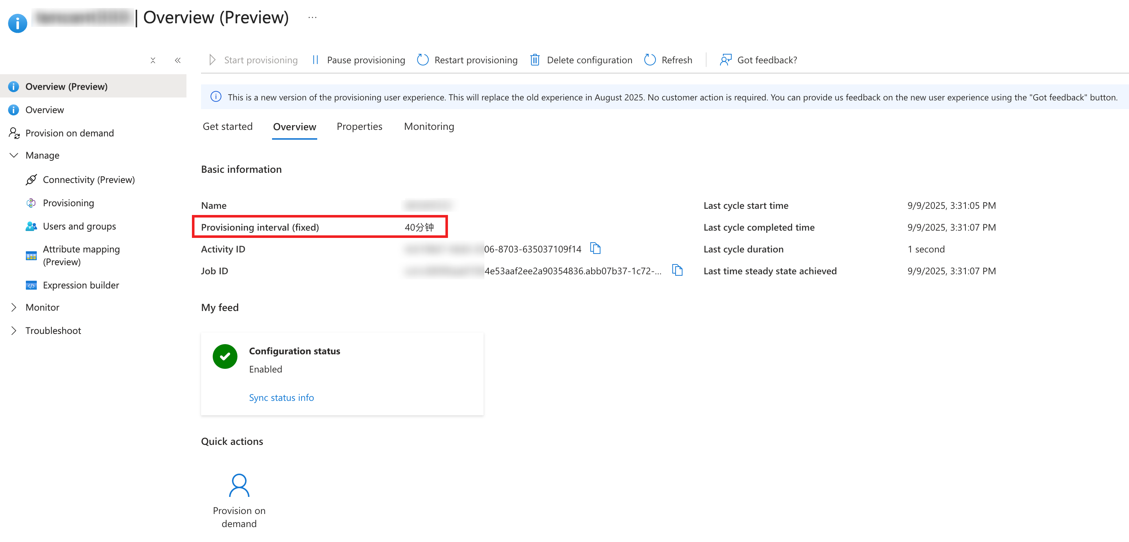This screenshot has height=542, width=1129.
Task: Copy the Activity ID value
Action: (x=595, y=249)
